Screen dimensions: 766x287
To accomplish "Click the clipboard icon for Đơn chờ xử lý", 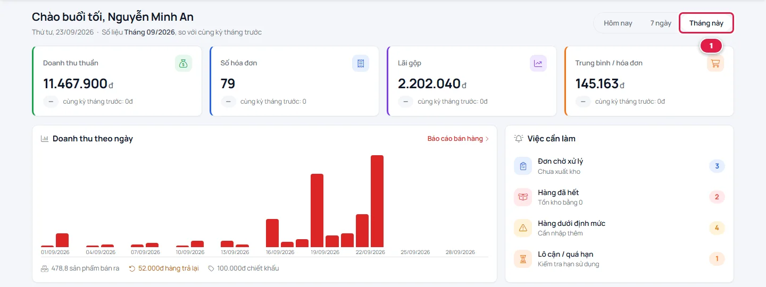I will [523, 166].
